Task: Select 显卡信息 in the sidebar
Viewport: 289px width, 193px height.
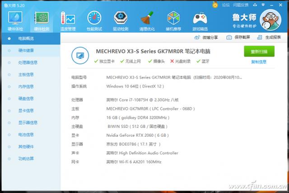Action: [31, 111]
